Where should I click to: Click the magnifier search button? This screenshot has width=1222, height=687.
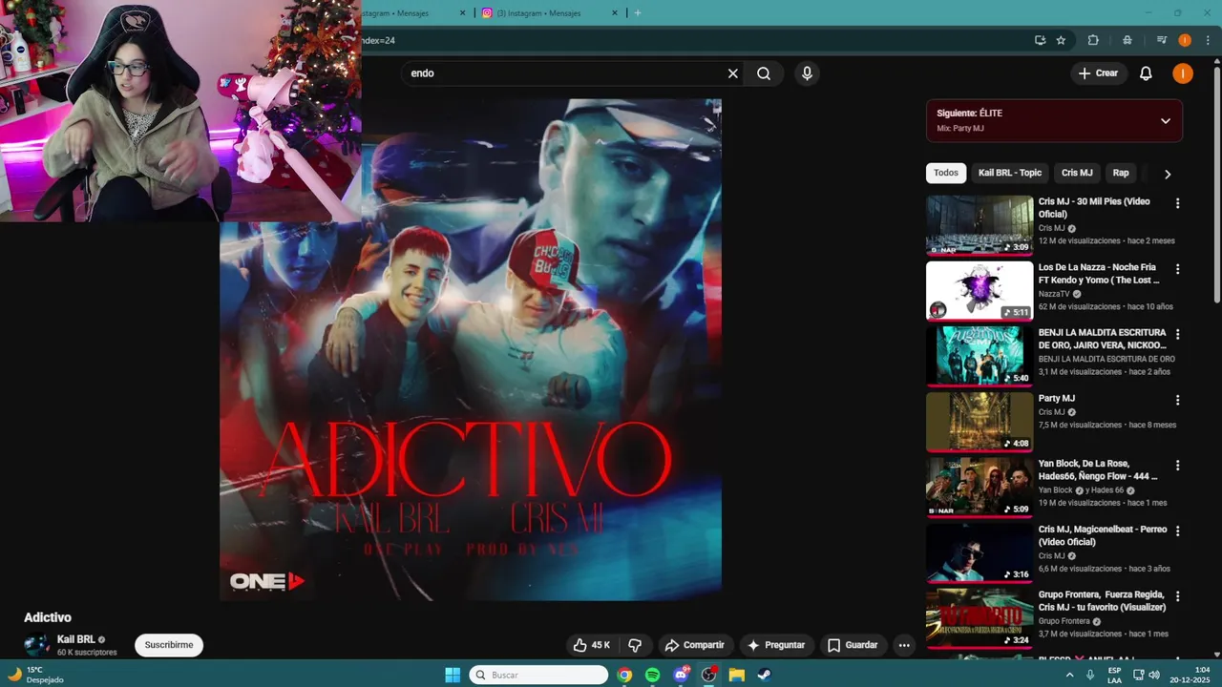(x=764, y=73)
